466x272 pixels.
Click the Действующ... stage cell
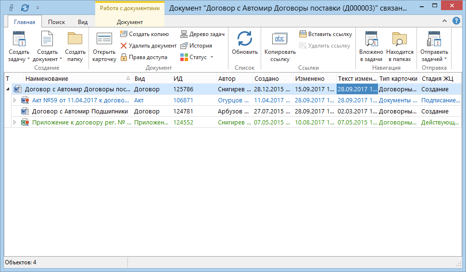[440, 123]
